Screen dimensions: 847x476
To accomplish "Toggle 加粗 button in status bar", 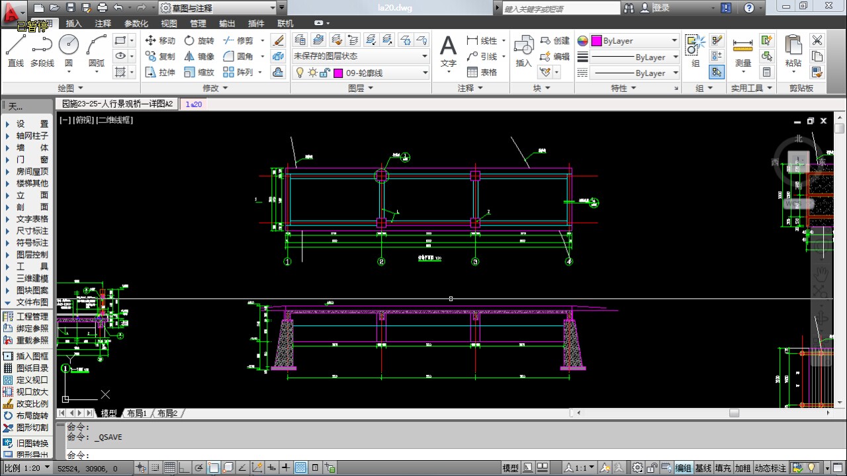I will 743,468.
